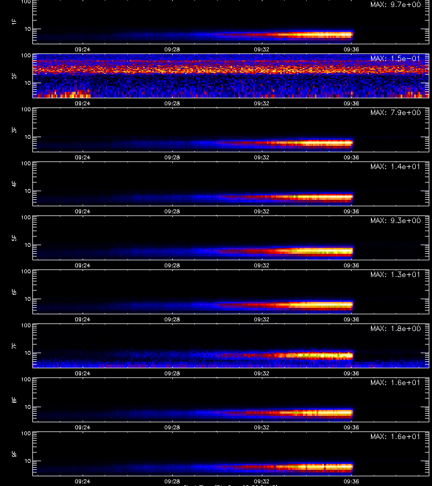The image size is (432, 486).
Task: Click the 9F panel axis label
Action: pos(14,454)
